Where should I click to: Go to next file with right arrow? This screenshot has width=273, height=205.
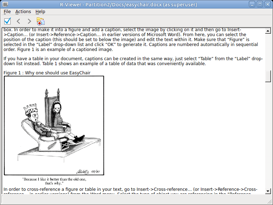(29, 21)
